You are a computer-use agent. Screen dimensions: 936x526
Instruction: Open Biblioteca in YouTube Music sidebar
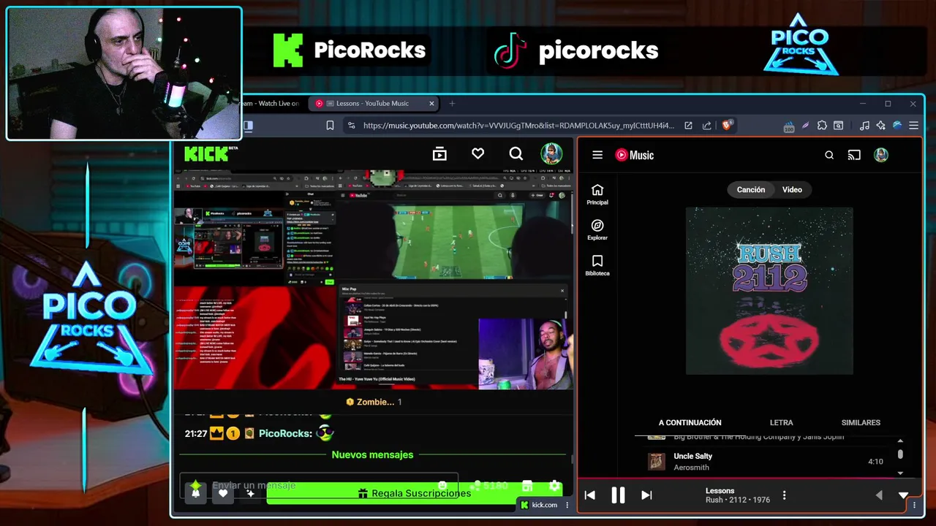click(597, 266)
